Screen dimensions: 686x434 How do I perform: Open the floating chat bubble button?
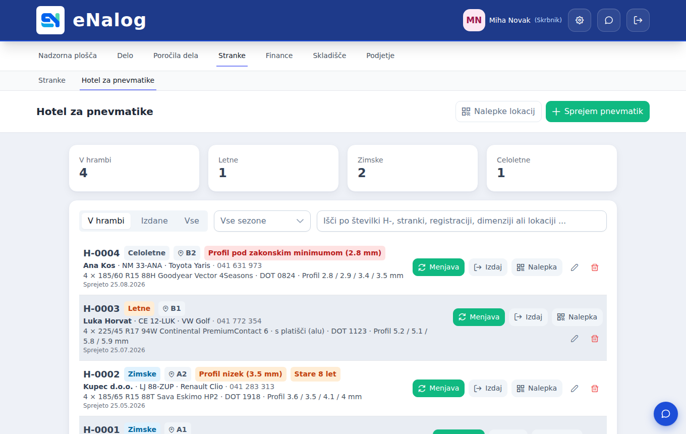point(666,414)
